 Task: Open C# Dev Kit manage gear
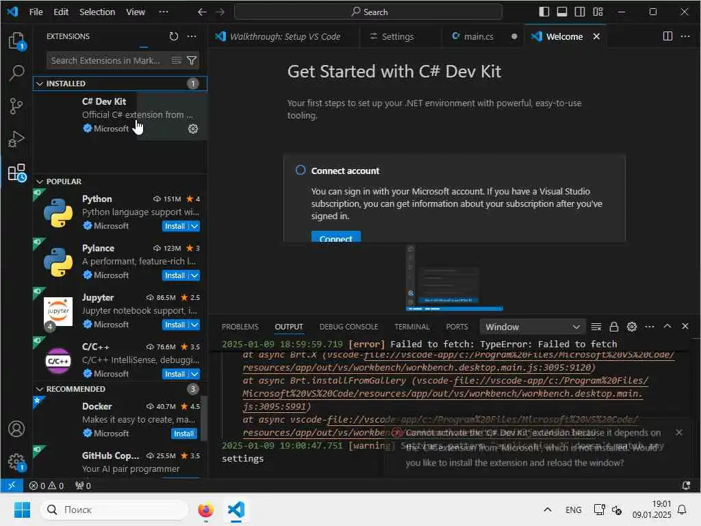coord(192,129)
